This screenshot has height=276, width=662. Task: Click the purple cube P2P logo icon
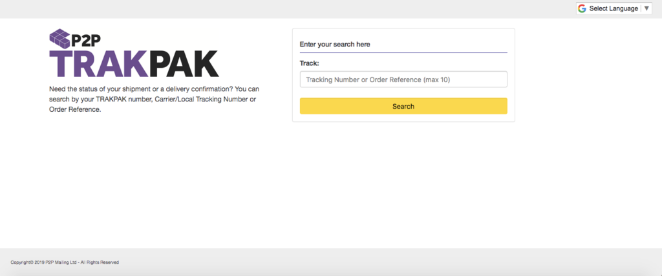[x=60, y=38]
